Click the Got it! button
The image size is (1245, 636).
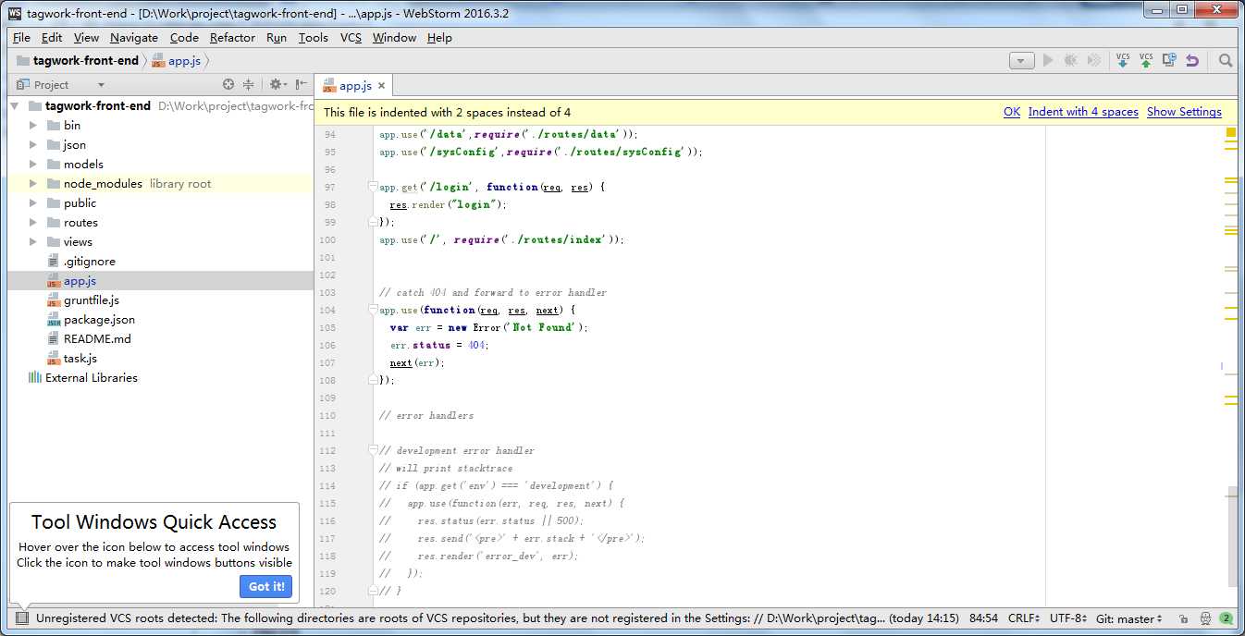(266, 586)
